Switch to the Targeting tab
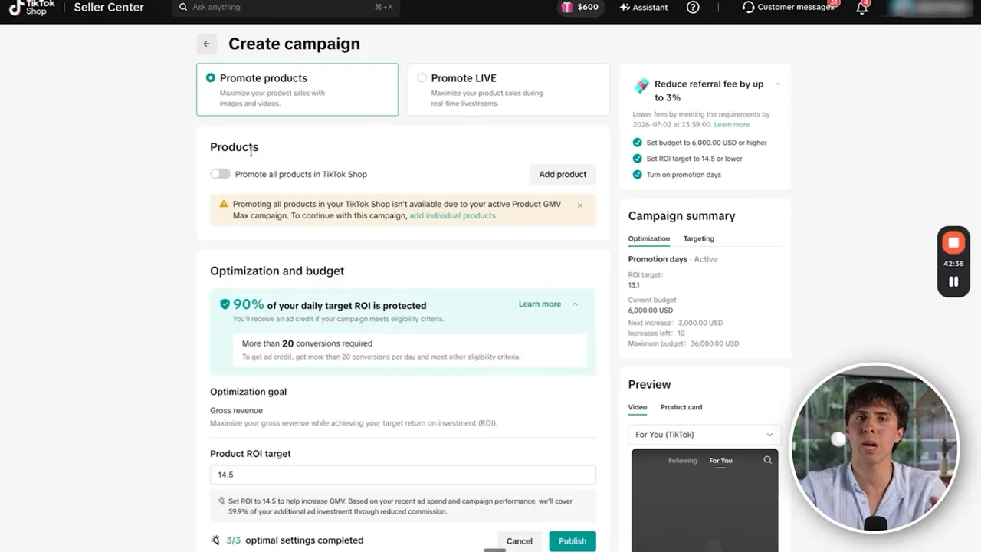 click(698, 238)
